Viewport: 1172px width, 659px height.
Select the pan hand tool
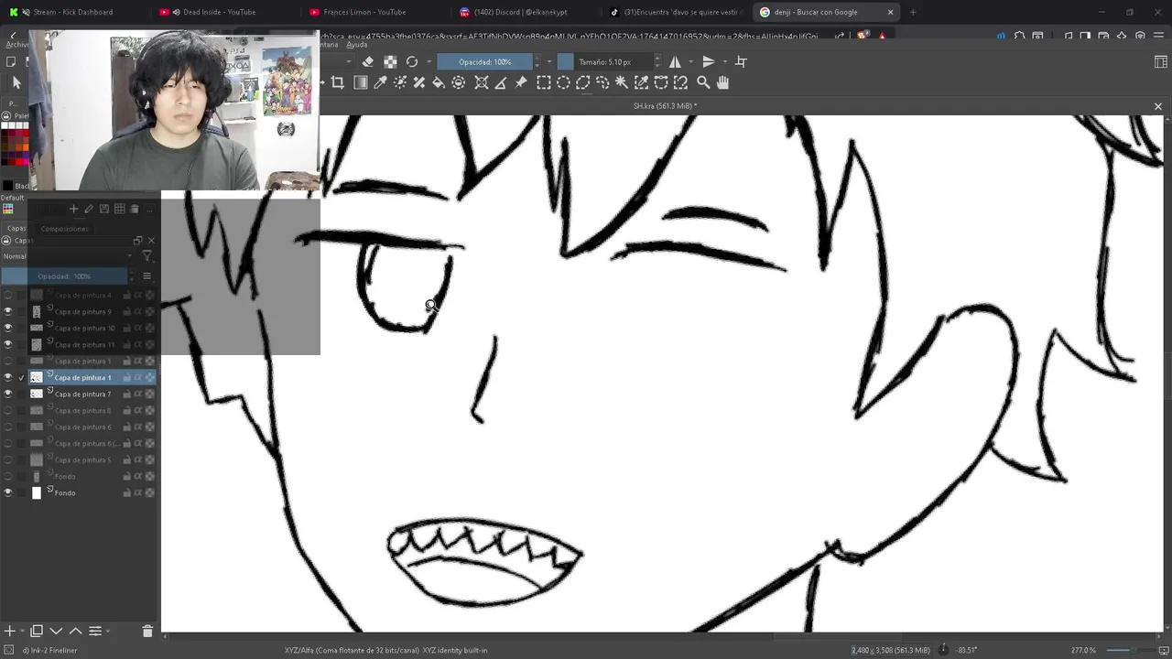(722, 82)
